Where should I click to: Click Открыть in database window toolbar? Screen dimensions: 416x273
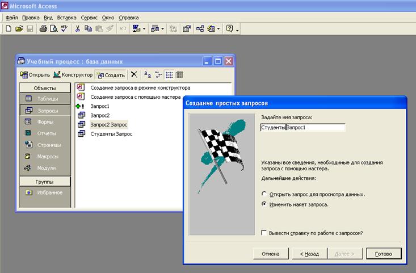click(x=35, y=75)
